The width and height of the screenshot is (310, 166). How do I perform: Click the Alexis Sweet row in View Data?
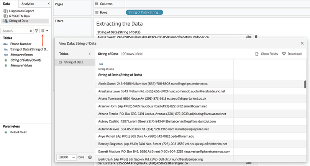[164, 84]
